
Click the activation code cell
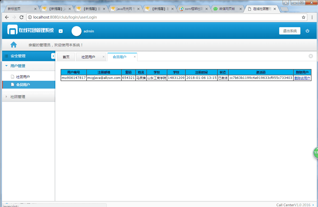pyautogui.click(x=261, y=78)
